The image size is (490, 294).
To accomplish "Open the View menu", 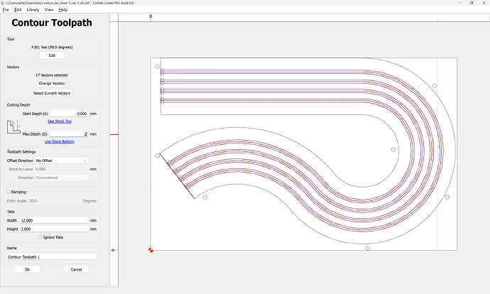I will pyautogui.click(x=48, y=10).
